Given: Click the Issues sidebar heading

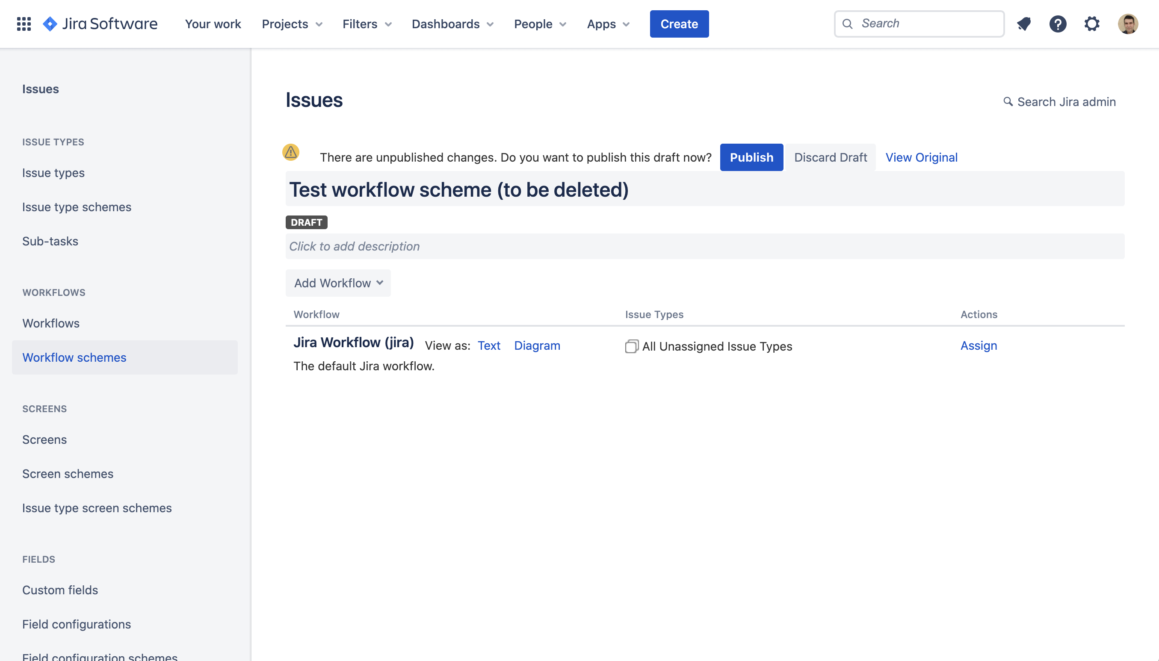Looking at the screenshot, I should [x=40, y=89].
